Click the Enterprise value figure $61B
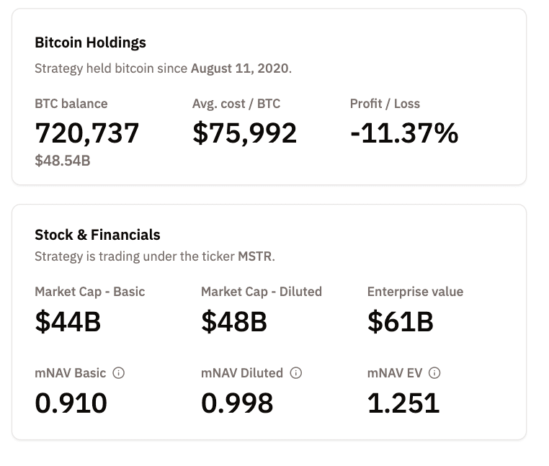The height and width of the screenshot is (466, 549). pyautogui.click(x=401, y=321)
